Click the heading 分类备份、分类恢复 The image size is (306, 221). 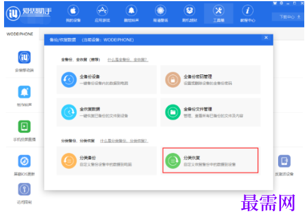pyautogui.click(x=78, y=141)
